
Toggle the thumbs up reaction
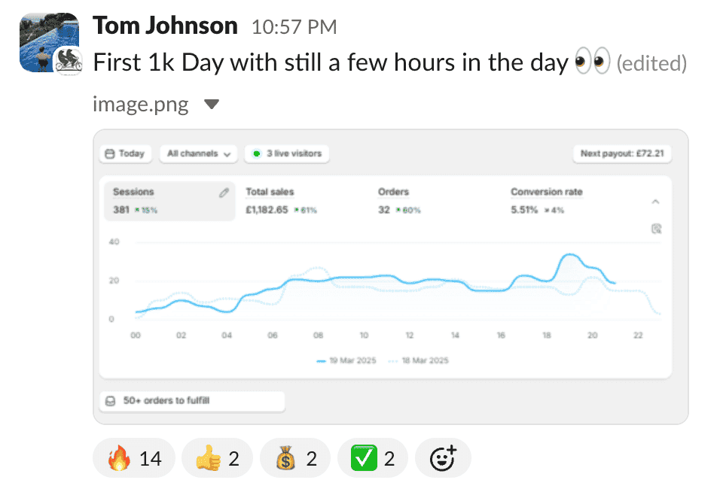[x=218, y=458]
